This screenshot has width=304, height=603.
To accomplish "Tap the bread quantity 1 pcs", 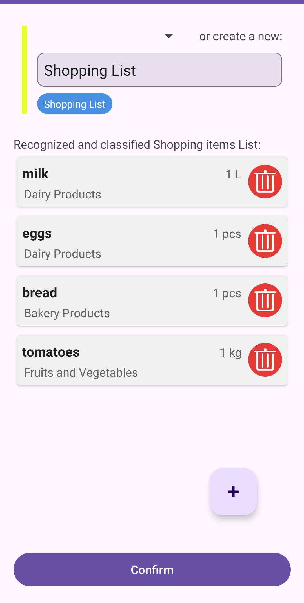I will point(227,293).
